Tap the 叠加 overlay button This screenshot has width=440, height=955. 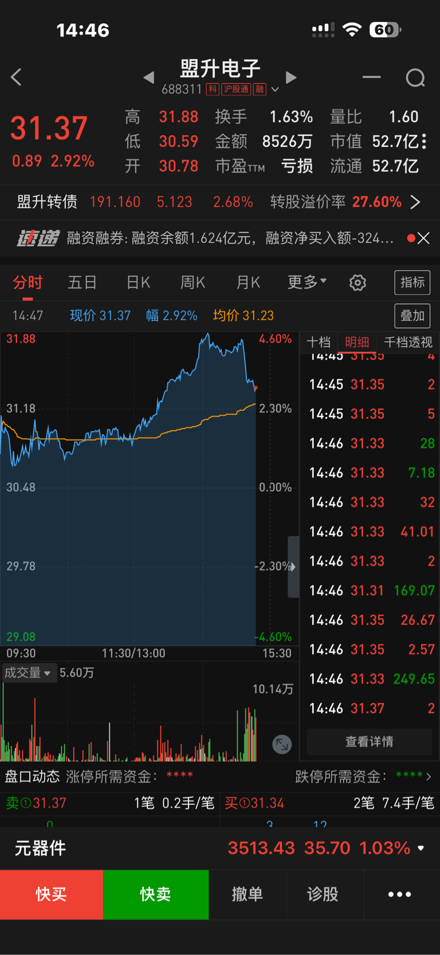click(x=412, y=315)
